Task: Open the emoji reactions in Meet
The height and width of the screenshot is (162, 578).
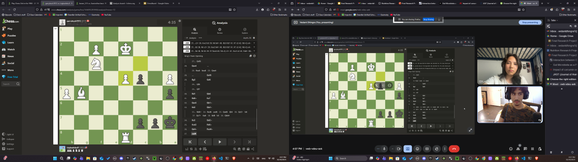Action: [x=417, y=148]
